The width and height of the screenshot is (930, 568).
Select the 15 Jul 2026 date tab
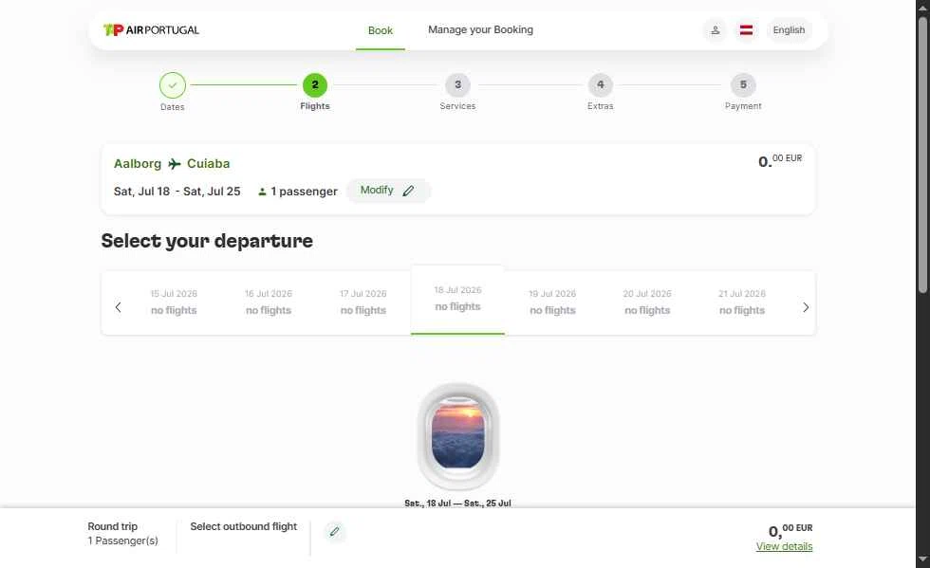pyautogui.click(x=174, y=302)
